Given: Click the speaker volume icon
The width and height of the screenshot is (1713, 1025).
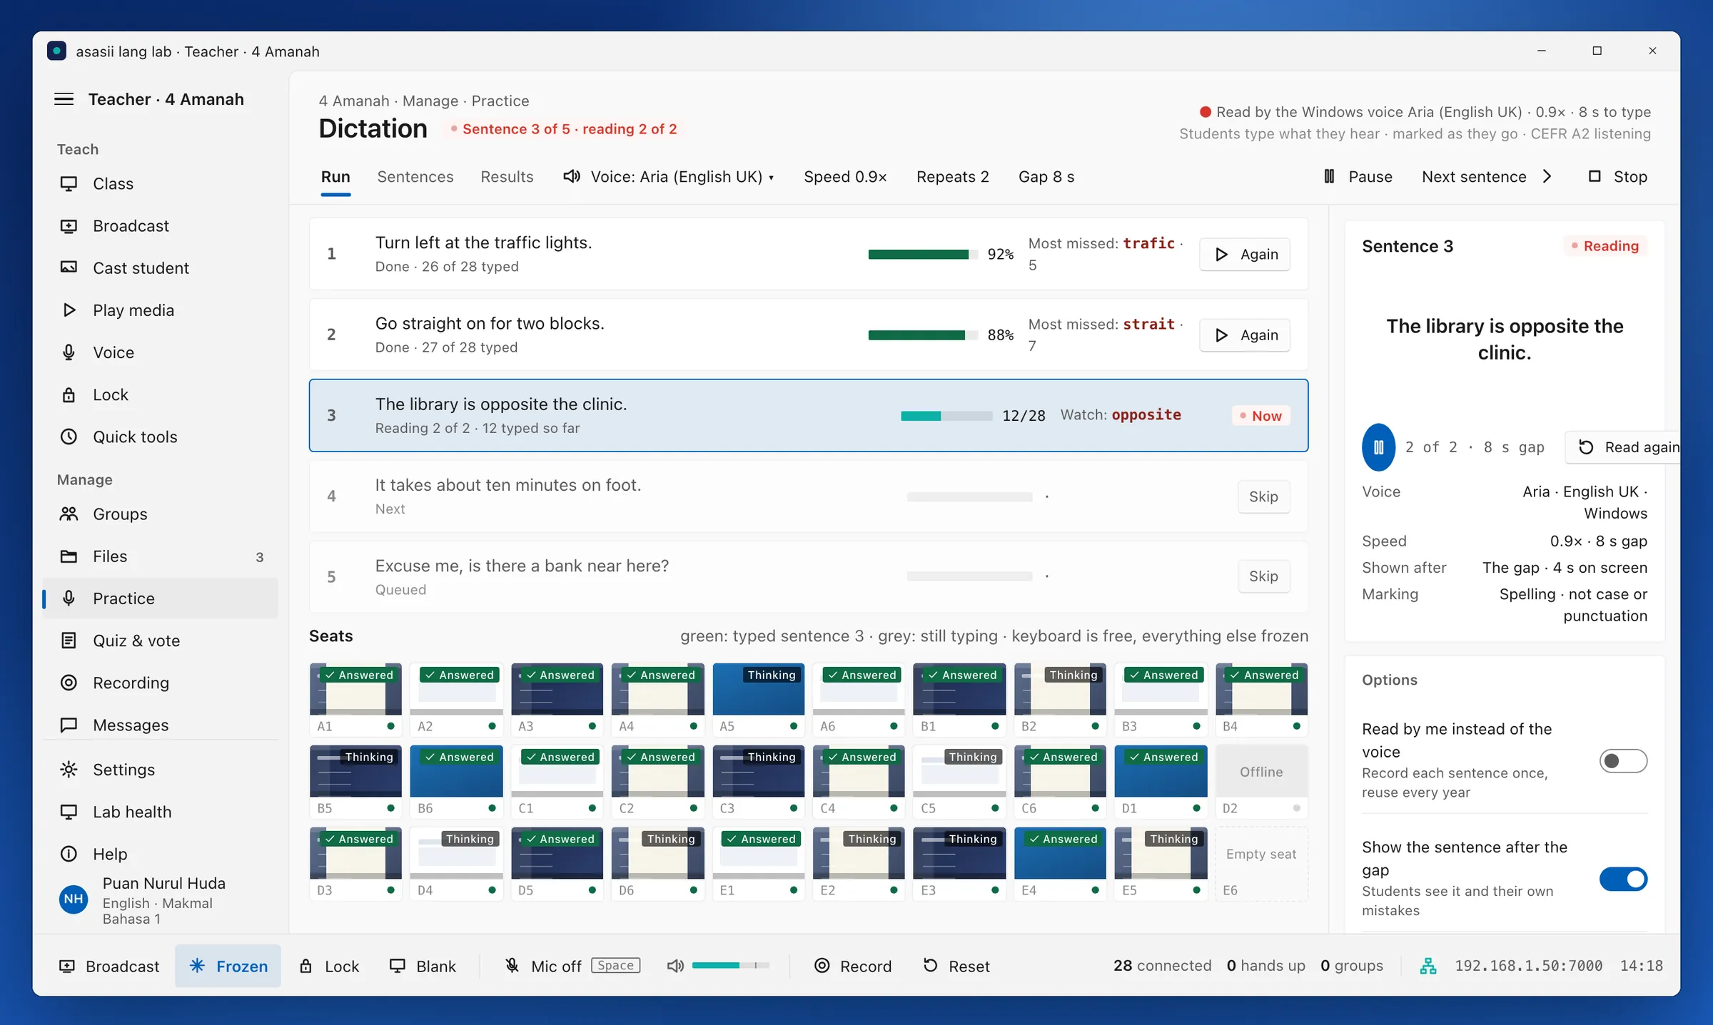Looking at the screenshot, I should pos(675,966).
